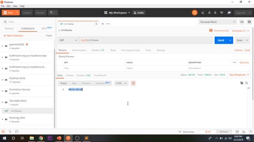Click the sync status icon
Image resolution: width=254 pixels, height=142 pixels.
pyautogui.click(x=194, y=13)
